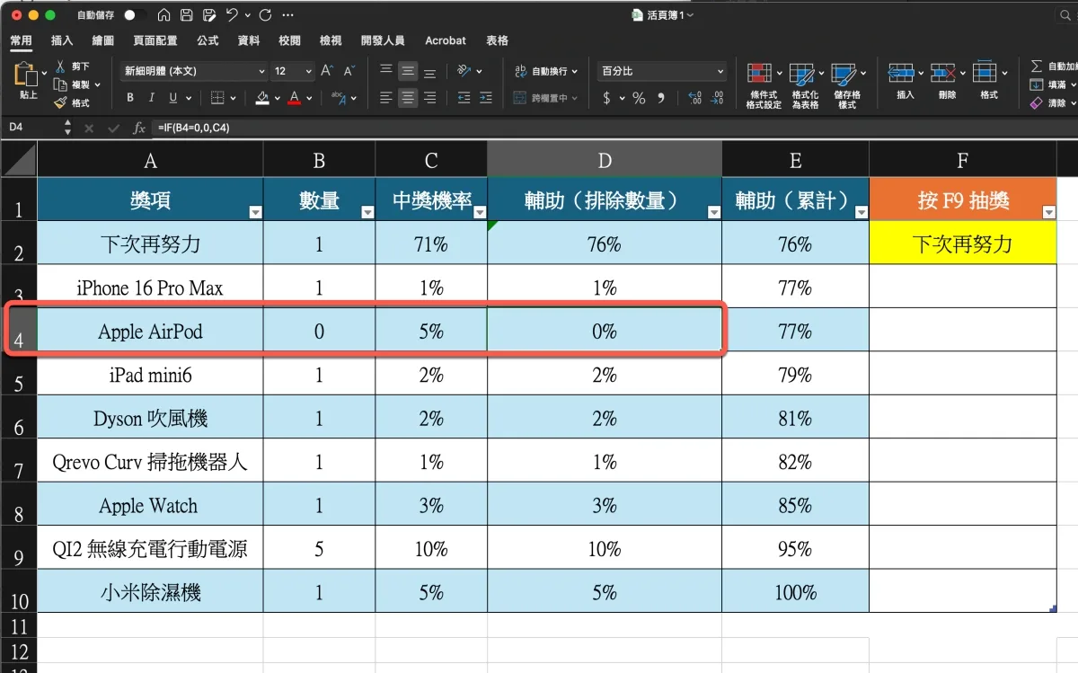
Task: Click the 剪下 scissors cut icon
Action: [61, 66]
